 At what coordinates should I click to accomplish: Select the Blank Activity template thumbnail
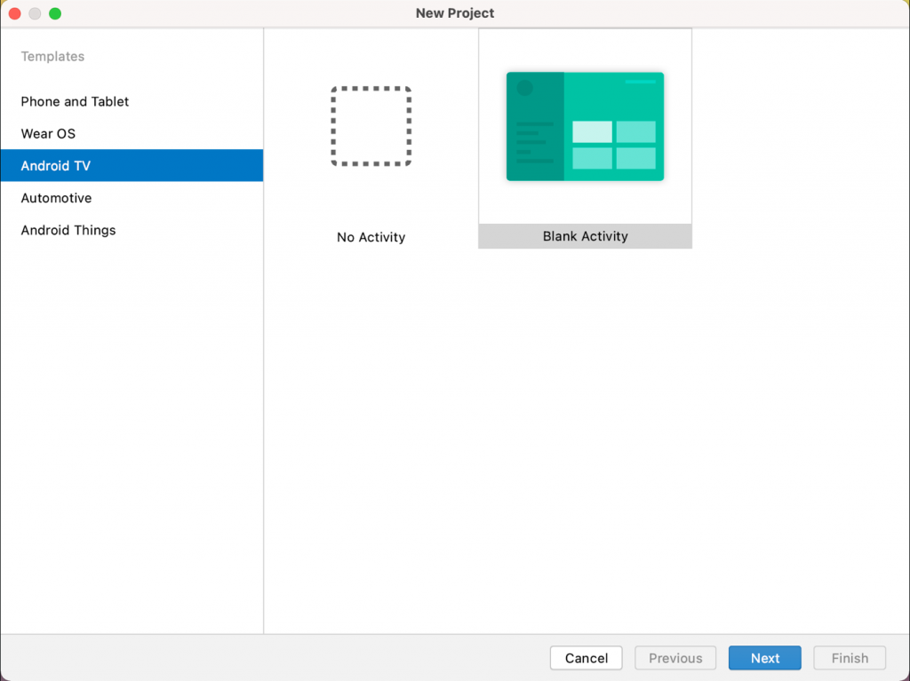585,126
